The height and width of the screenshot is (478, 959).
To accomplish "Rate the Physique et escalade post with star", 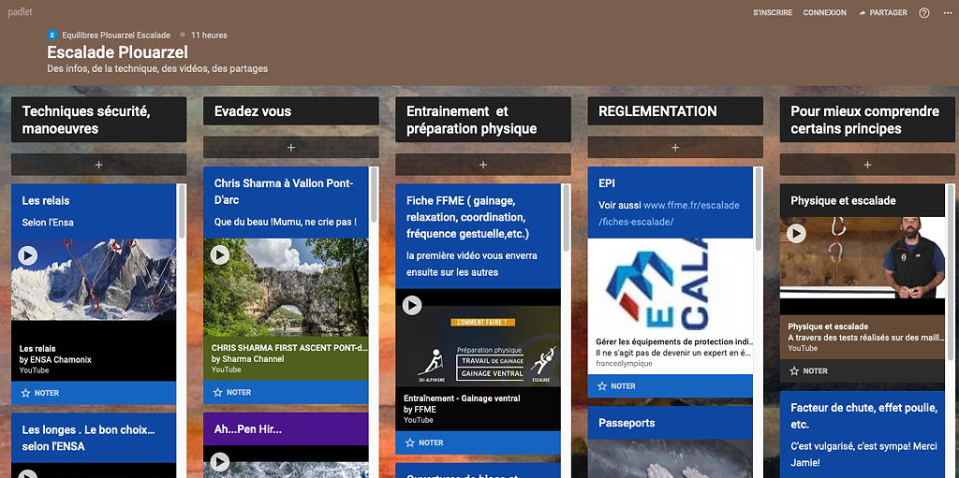I will pyautogui.click(x=808, y=371).
